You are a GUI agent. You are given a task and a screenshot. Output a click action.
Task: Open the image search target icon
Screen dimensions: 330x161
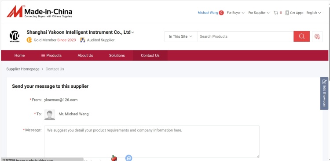(x=317, y=36)
